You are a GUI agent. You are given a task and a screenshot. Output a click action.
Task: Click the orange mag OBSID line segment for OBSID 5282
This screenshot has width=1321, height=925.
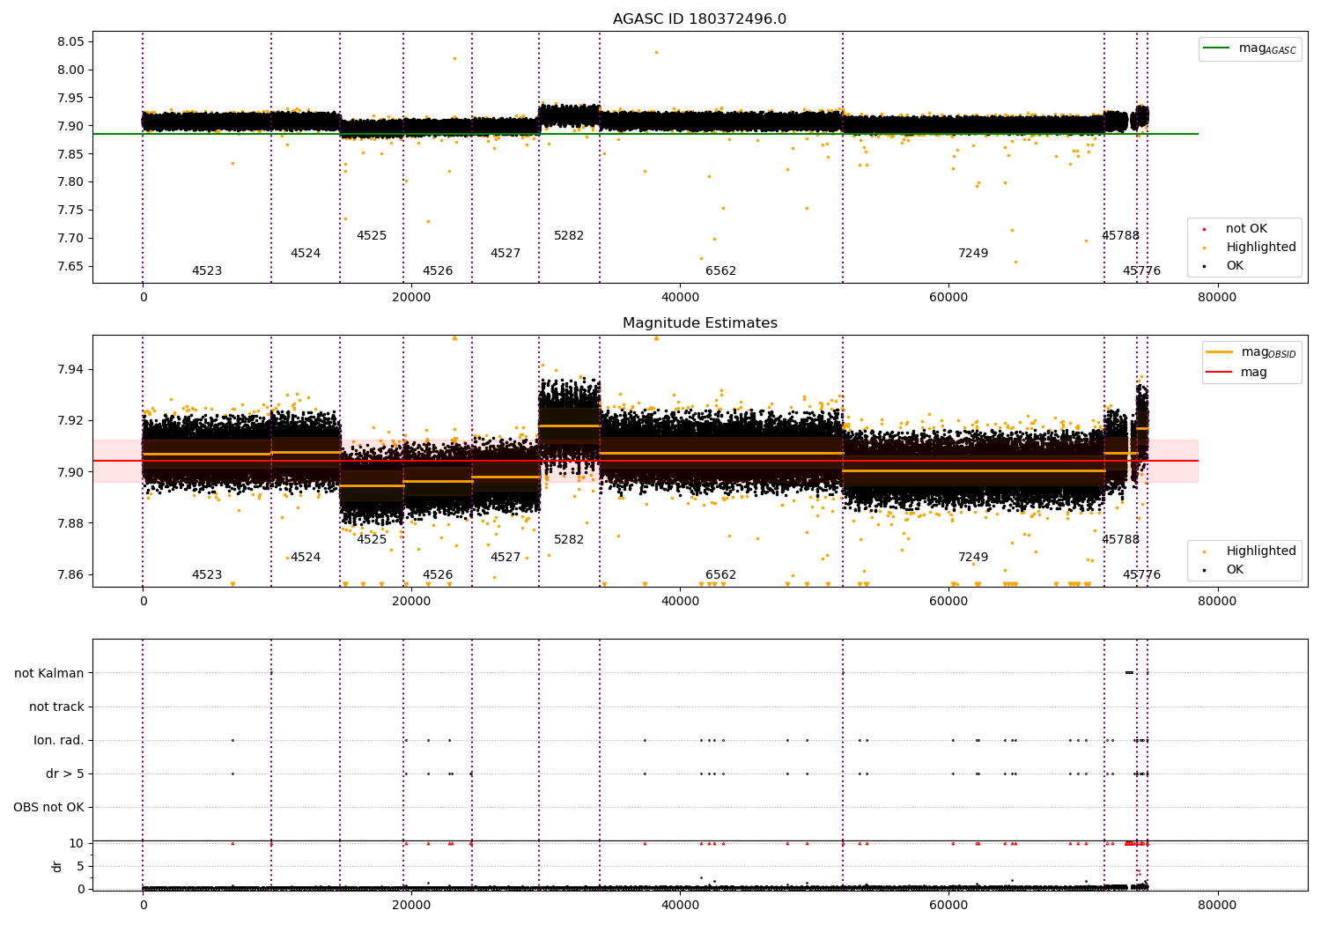(x=569, y=425)
